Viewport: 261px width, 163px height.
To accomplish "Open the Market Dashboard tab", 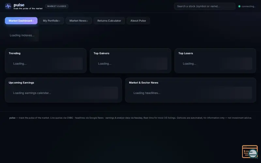I will (x=21, y=21).
